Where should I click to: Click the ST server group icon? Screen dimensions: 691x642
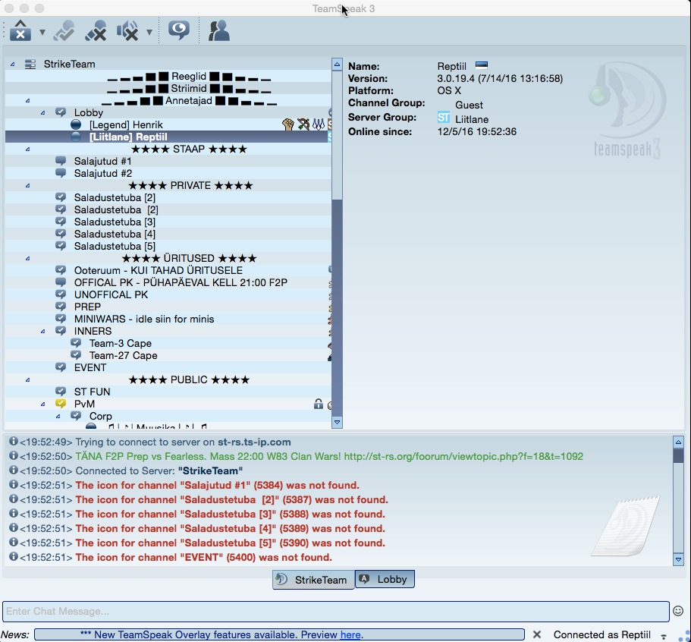tap(443, 118)
